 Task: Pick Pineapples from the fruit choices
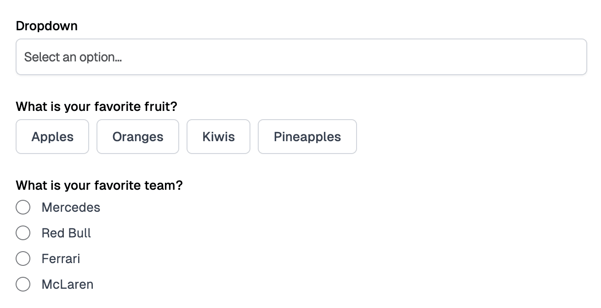point(307,136)
